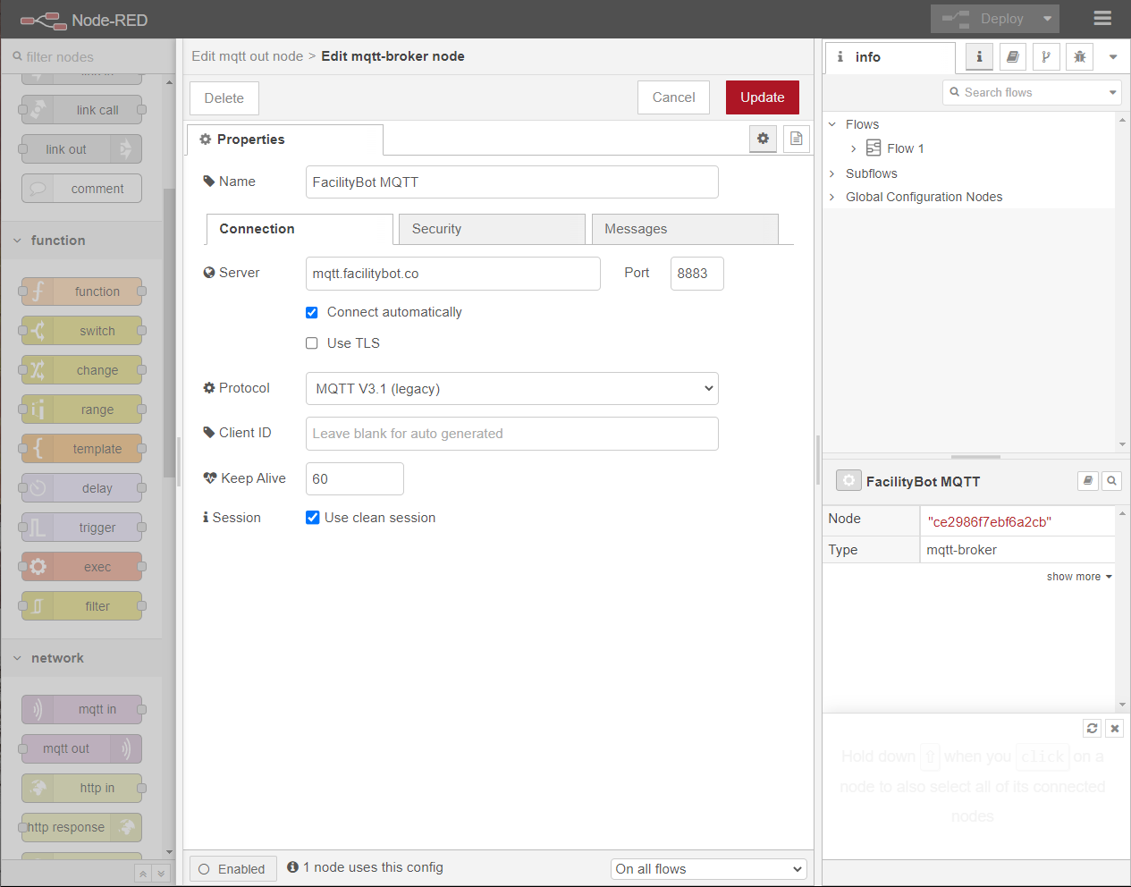The height and width of the screenshot is (887, 1131).
Task: Go back to Edit mqtt out node
Action: coord(248,56)
